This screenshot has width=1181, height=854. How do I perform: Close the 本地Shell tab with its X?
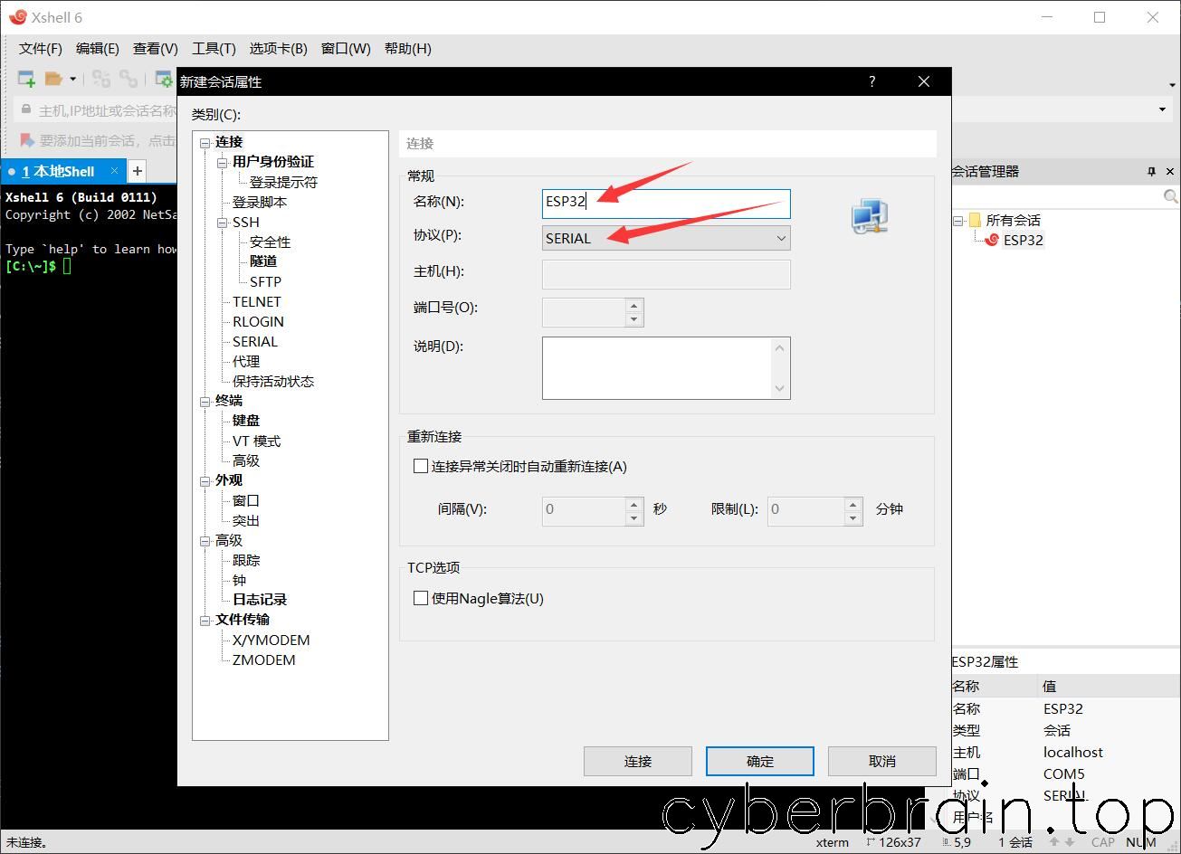(115, 170)
